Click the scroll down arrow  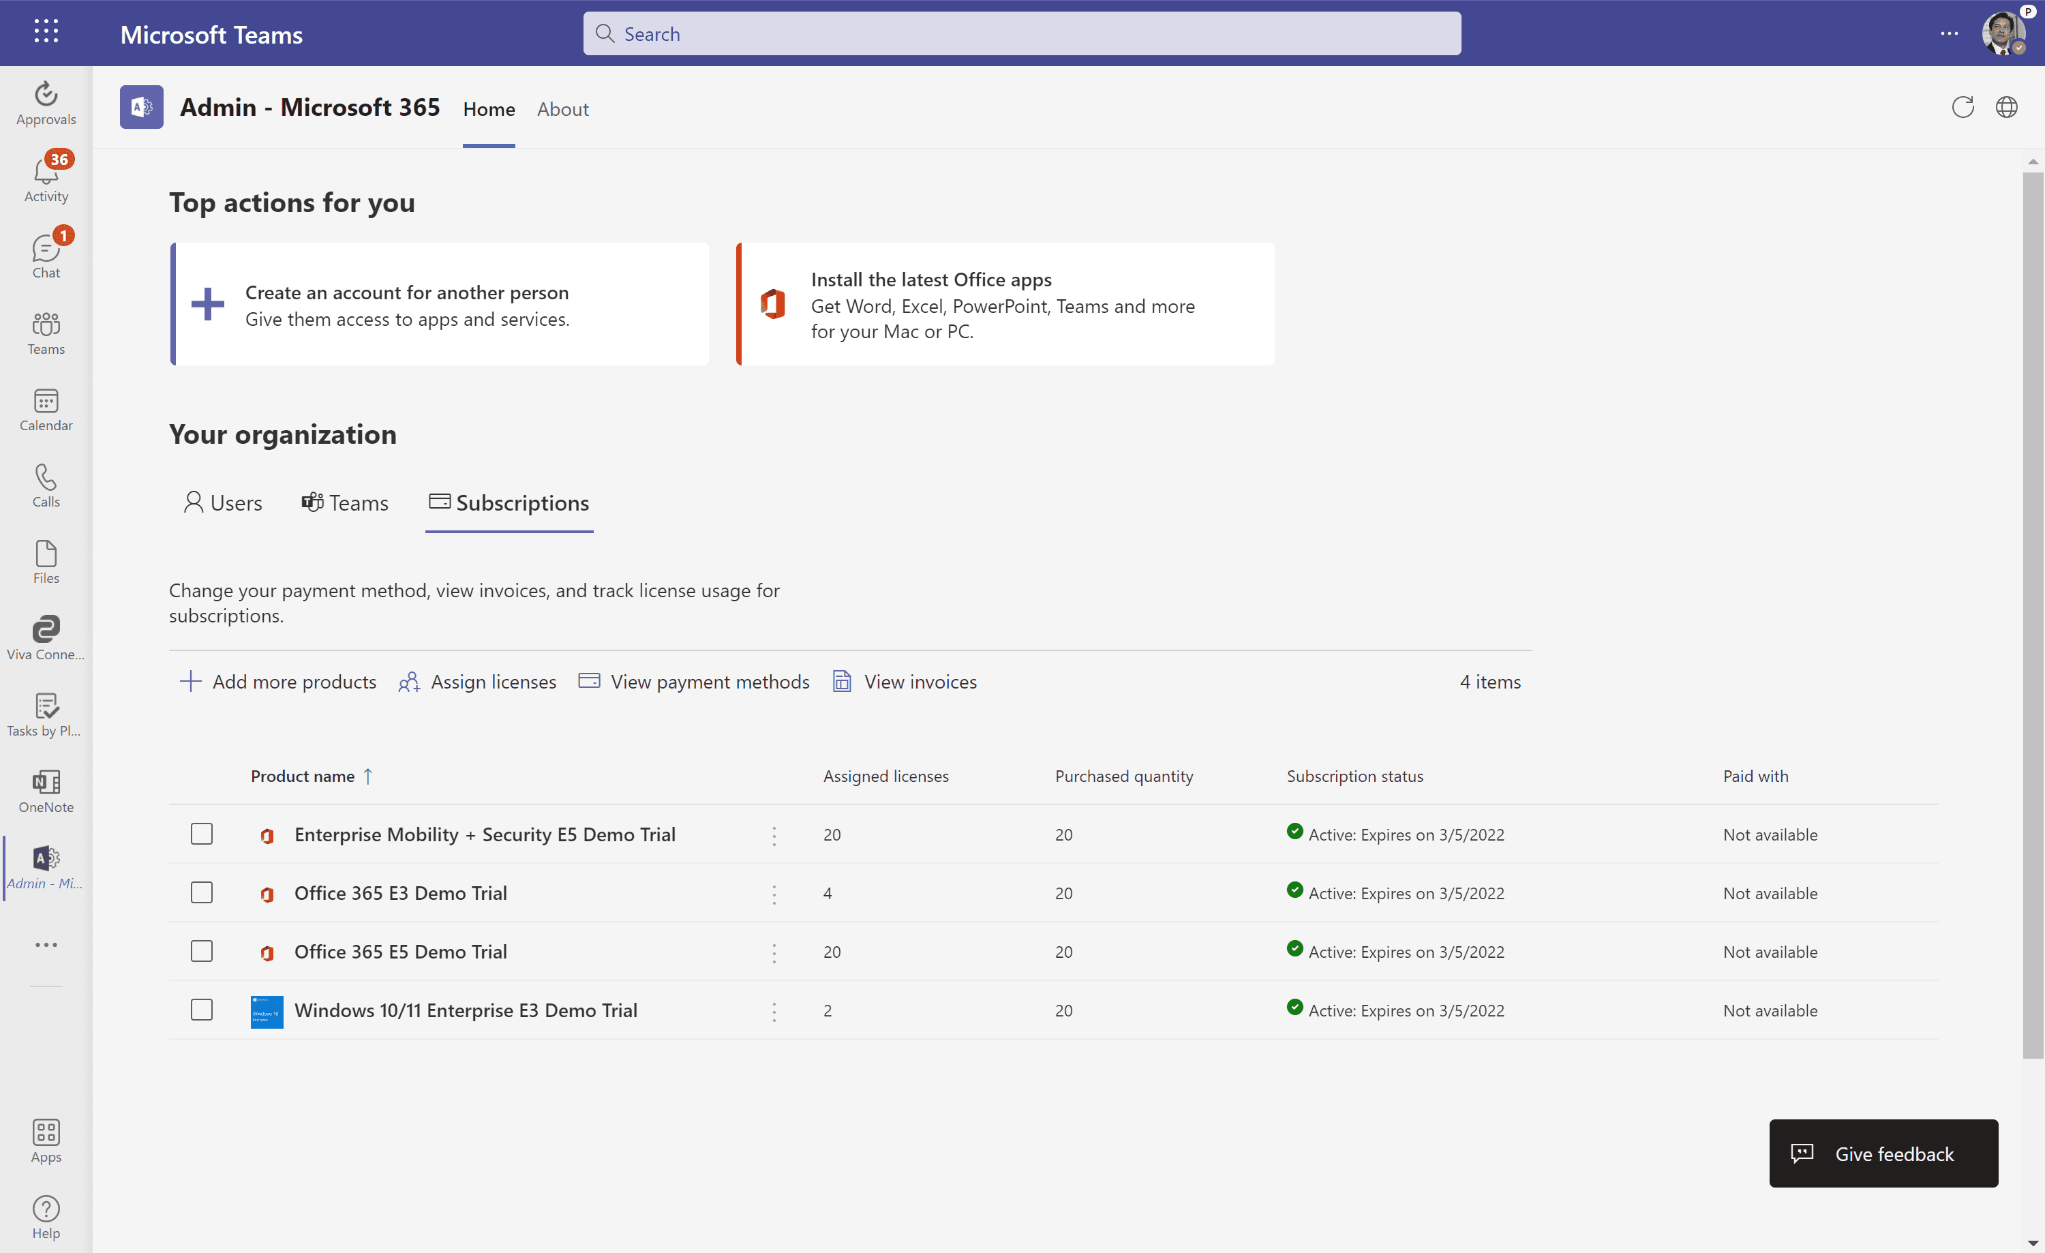(x=2033, y=1243)
